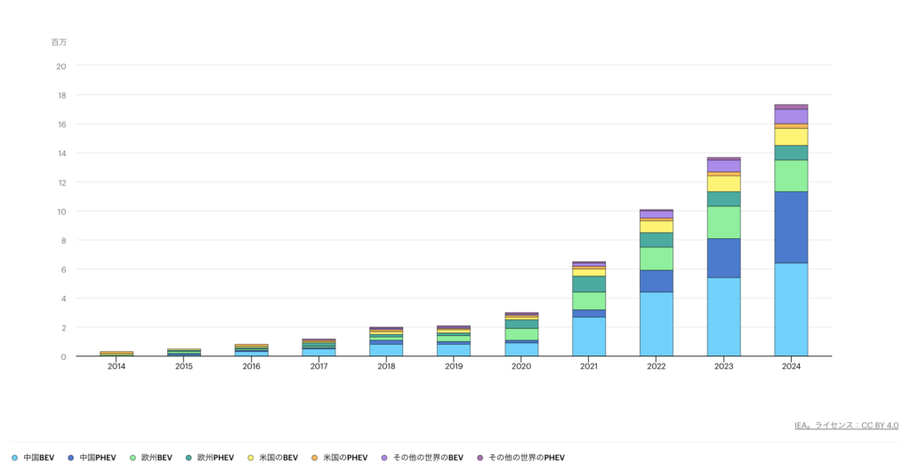
Task: Click the 2019 x-axis label
Action: (454, 367)
